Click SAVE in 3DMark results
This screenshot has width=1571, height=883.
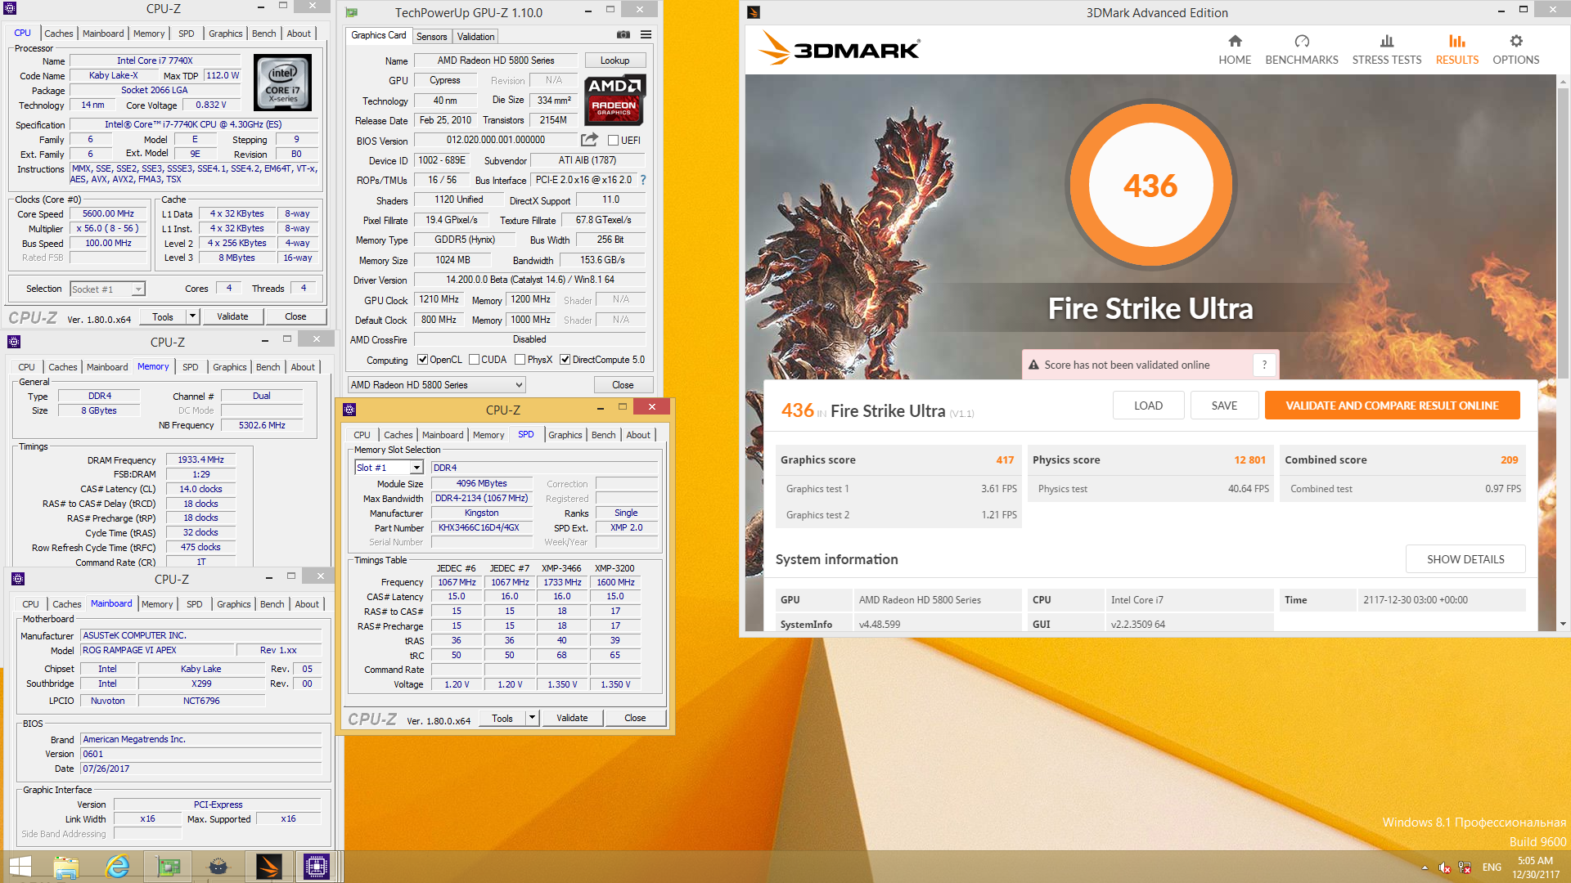coord(1224,406)
